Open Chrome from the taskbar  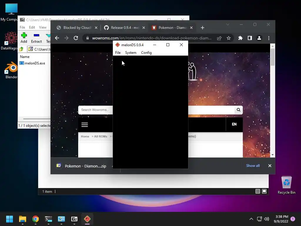click(36, 219)
